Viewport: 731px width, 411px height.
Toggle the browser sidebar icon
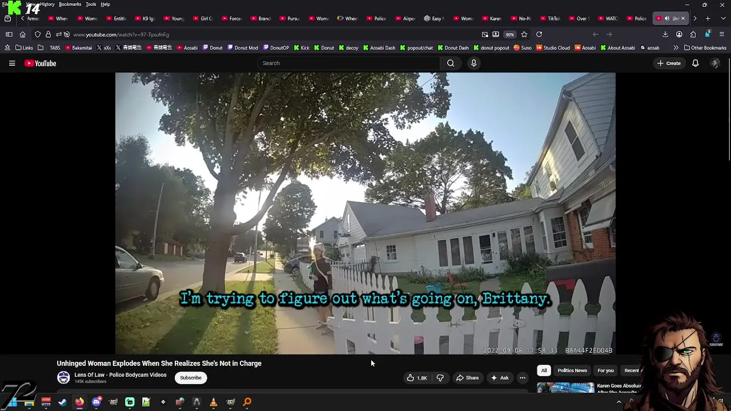9,34
